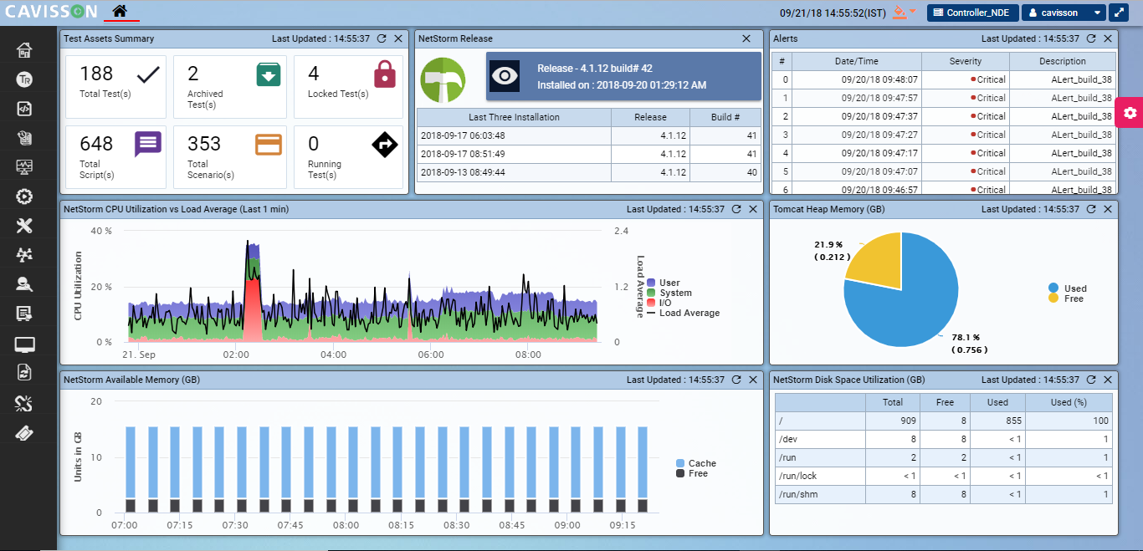Open the 2 Archived Test(s) card
The width and height of the screenshot is (1143, 551).
(230, 87)
